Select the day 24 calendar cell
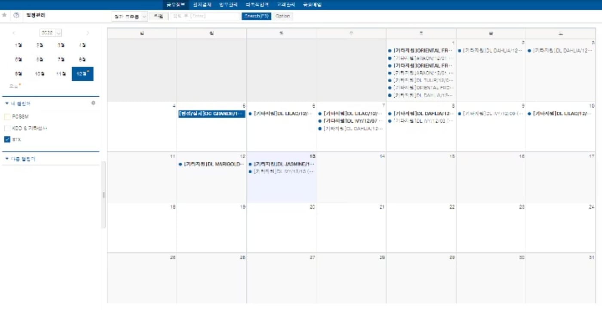 (561, 228)
